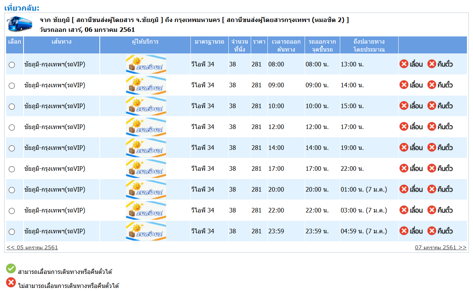Screen dimensions: 473x291
Task: Click the red คืนตั๋ว icon in 17:00 row
Action: (432, 168)
